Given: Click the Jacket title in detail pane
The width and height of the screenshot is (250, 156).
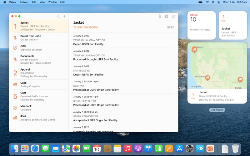Looking at the screenshot, I should tap(78, 22).
